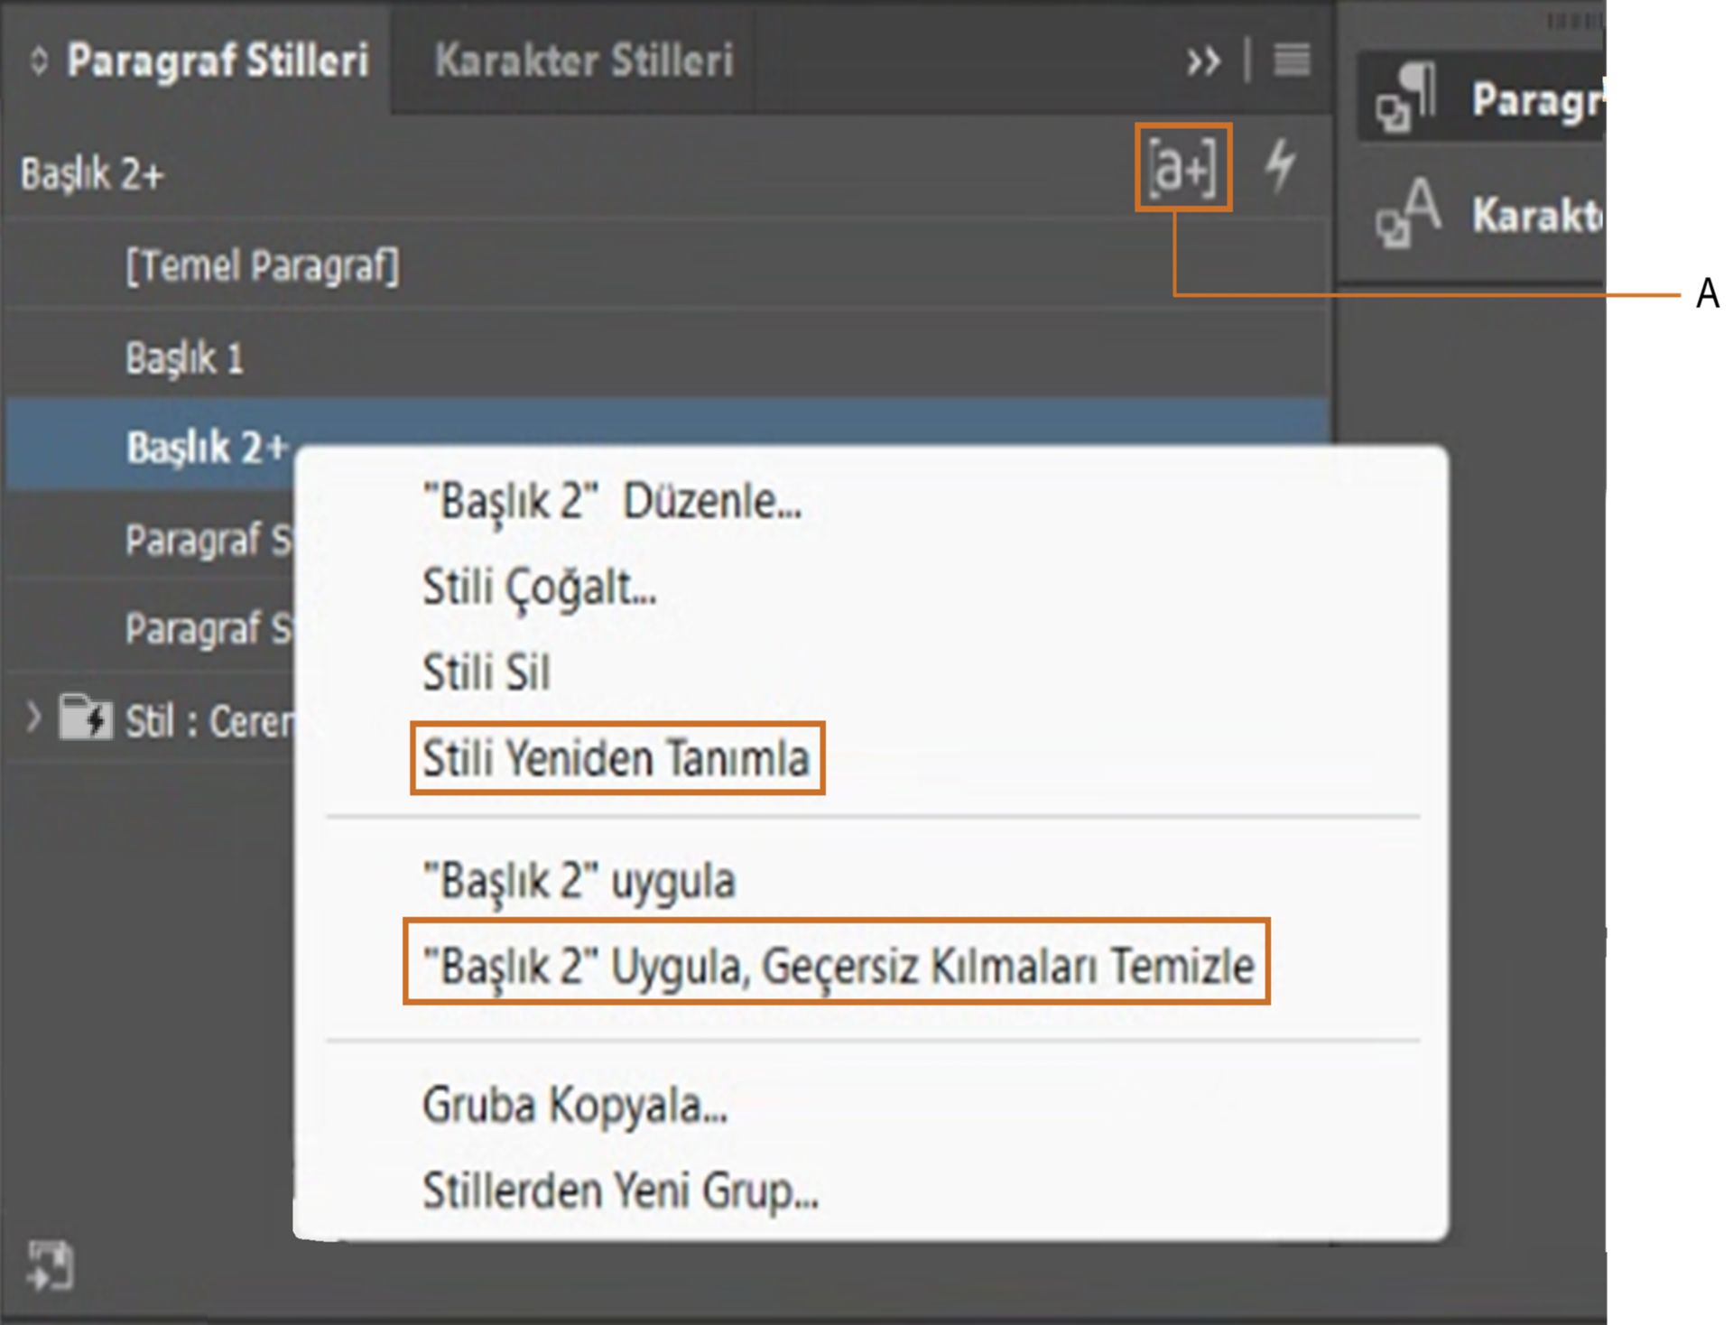Click the style group folder icon beside Stil : Cerem
1733x1325 pixels.
point(86,716)
